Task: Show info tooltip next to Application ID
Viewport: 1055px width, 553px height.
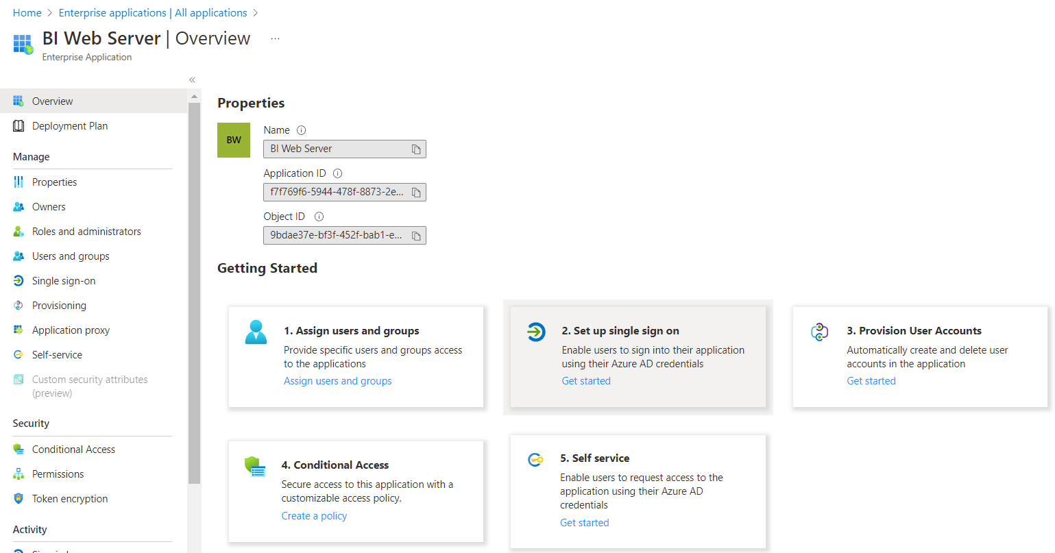Action: coord(337,173)
